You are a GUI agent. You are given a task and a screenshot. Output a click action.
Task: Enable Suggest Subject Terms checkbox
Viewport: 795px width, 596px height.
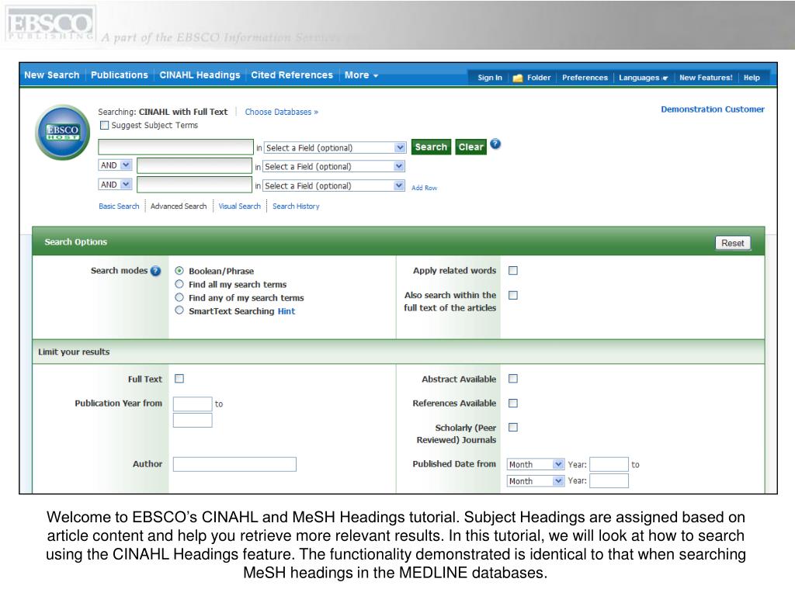pyautogui.click(x=105, y=125)
